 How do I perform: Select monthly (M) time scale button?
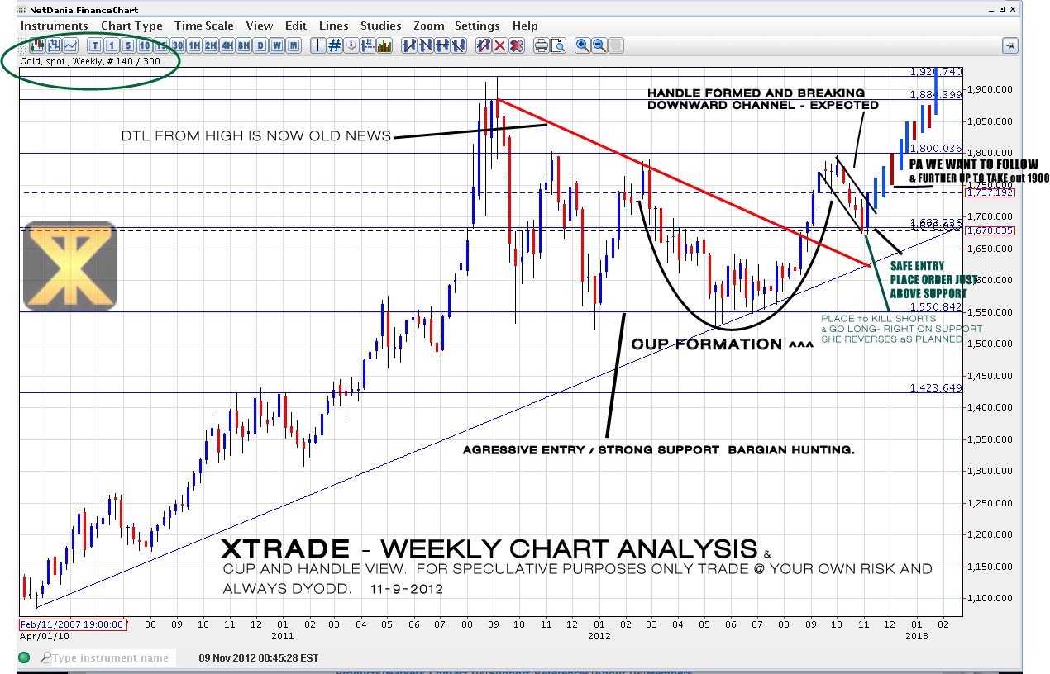point(293,45)
